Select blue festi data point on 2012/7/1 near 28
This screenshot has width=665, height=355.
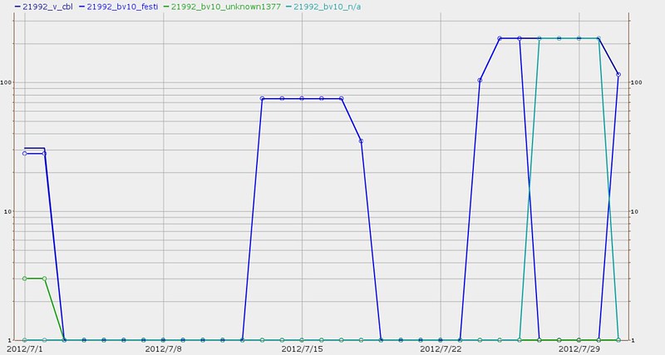point(25,154)
